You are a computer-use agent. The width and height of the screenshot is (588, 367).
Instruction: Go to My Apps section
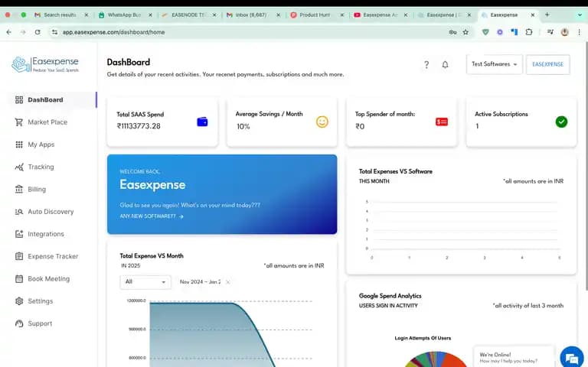[x=41, y=145]
